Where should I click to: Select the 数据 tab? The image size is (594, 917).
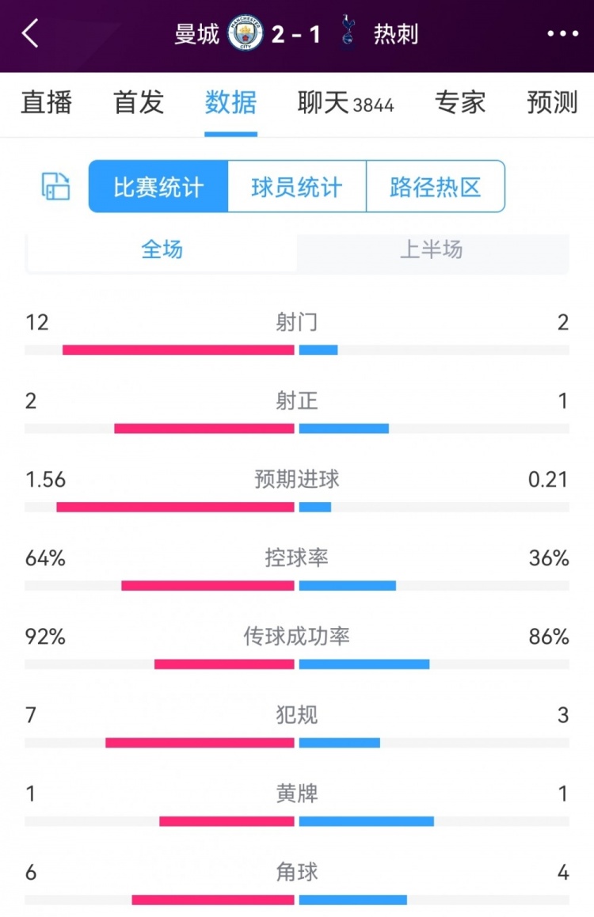coord(230,103)
